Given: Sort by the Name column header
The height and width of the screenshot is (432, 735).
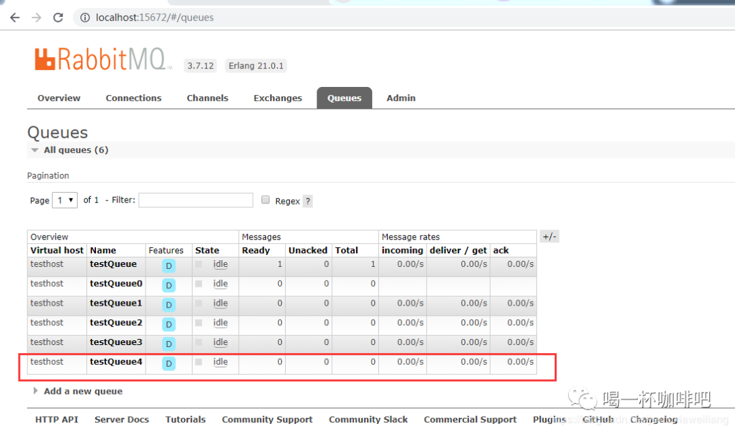Looking at the screenshot, I should coord(103,251).
